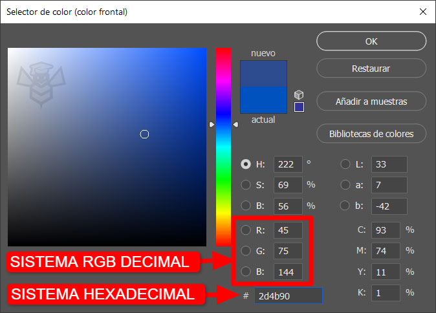Select the R red radio button
The height and width of the screenshot is (313, 436).
246,230
